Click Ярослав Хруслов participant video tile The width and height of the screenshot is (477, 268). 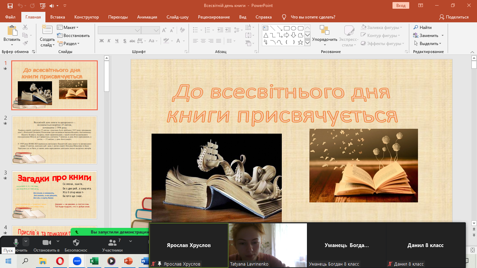189,245
